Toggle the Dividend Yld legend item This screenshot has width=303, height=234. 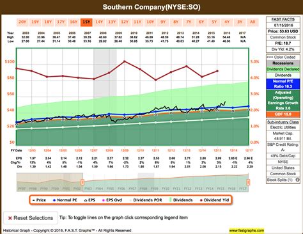pos(214,200)
